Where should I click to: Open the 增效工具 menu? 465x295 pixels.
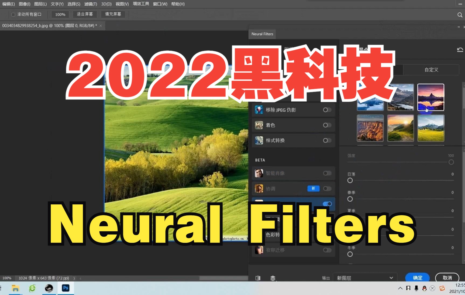pos(141,4)
